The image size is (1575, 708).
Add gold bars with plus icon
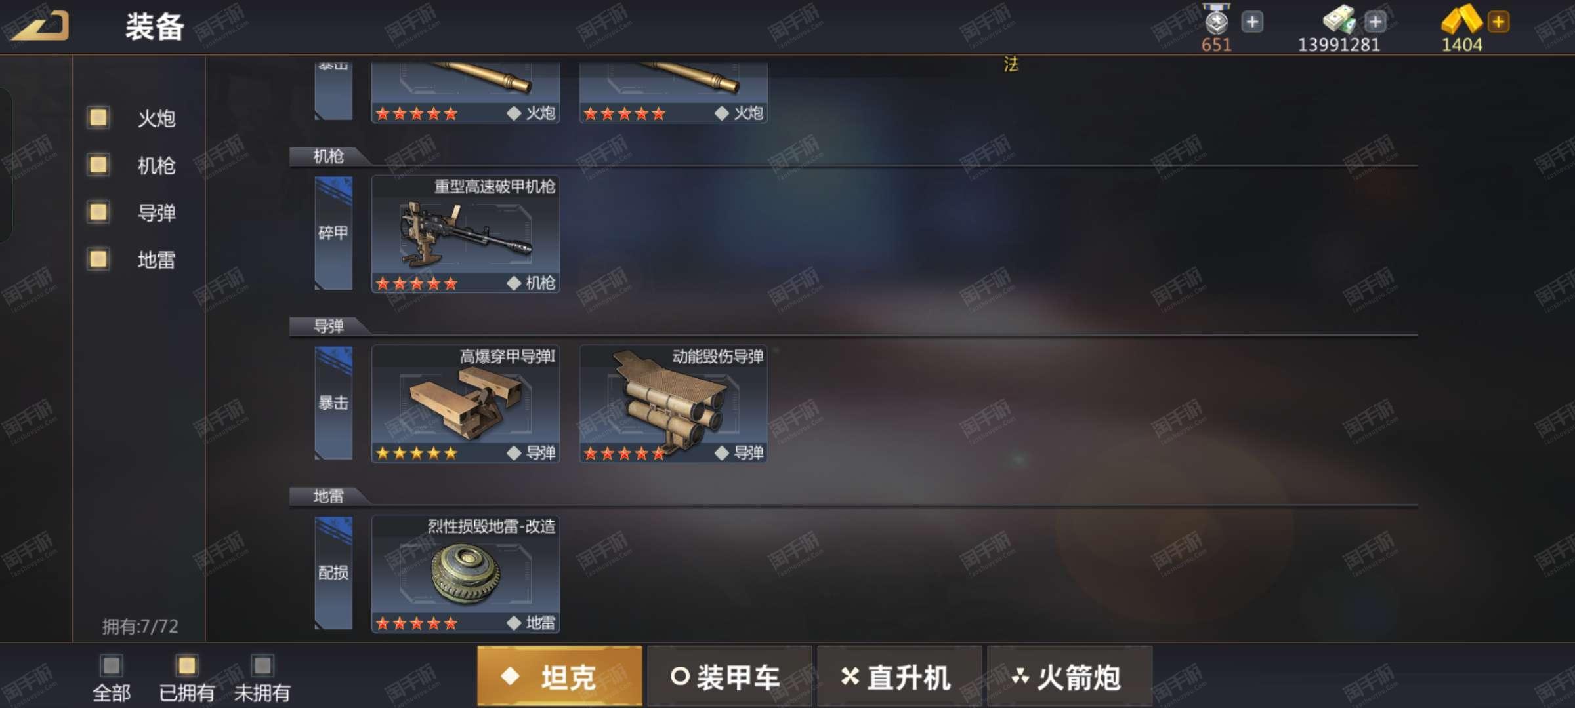[1498, 22]
